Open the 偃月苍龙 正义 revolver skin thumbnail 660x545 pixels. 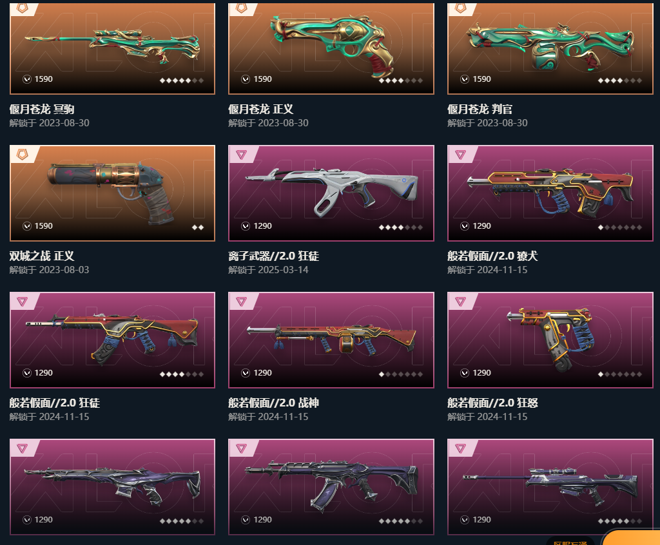[x=331, y=48]
